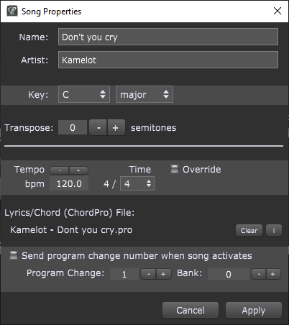Click the Apply button
The image size is (289, 325).
(x=254, y=310)
